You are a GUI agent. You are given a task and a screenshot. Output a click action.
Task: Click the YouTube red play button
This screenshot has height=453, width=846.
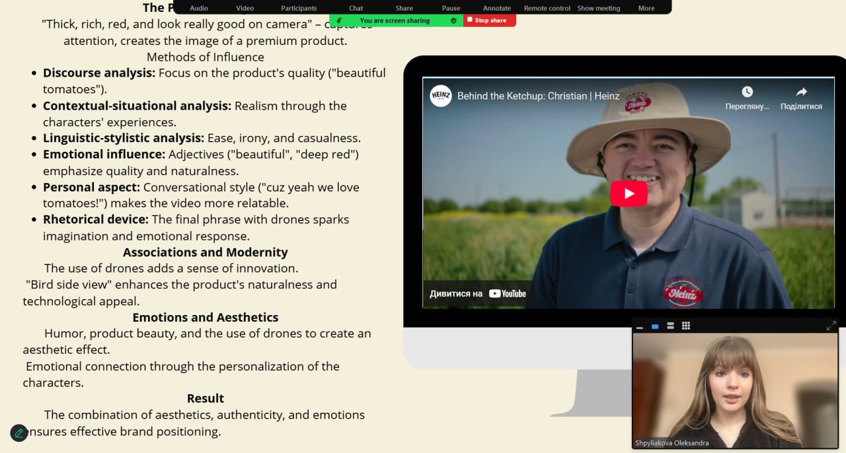(x=628, y=193)
